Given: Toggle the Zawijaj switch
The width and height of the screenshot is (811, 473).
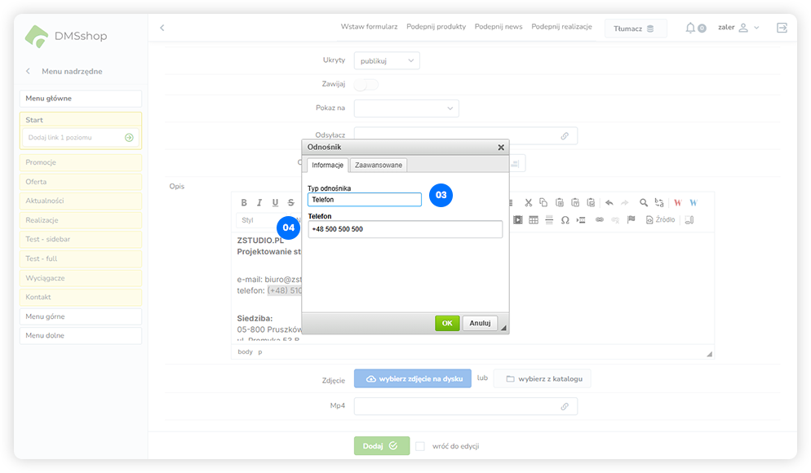Looking at the screenshot, I should tap(366, 84).
